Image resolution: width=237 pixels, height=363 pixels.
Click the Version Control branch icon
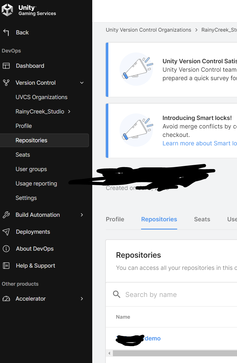tap(6, 82)
